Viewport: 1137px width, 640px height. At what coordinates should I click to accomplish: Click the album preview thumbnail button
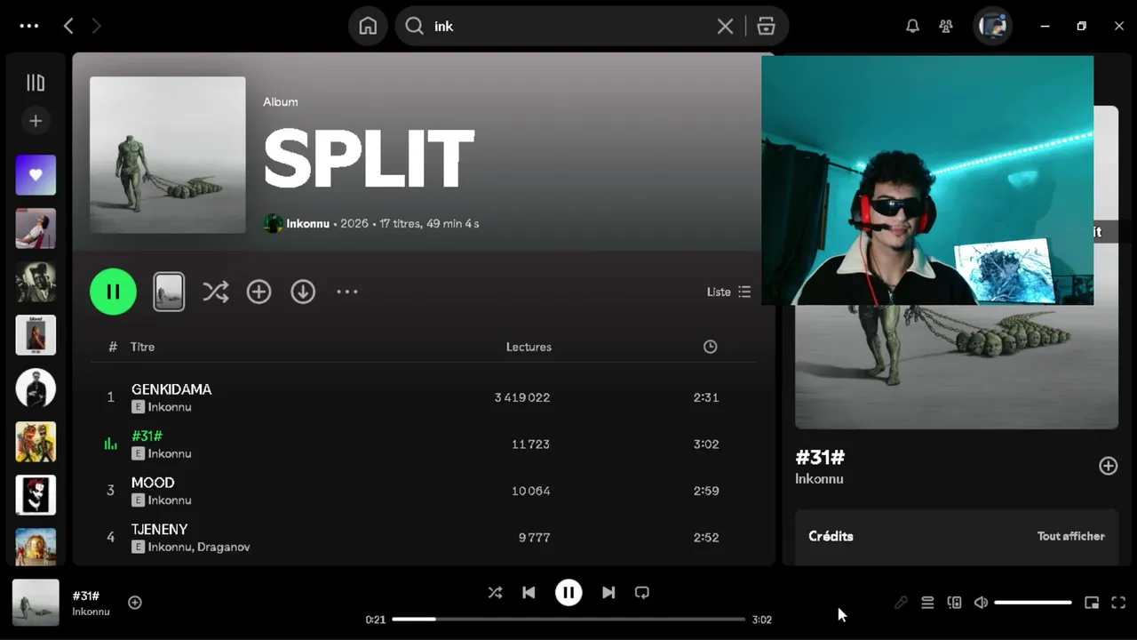click(x=169, y=292)
